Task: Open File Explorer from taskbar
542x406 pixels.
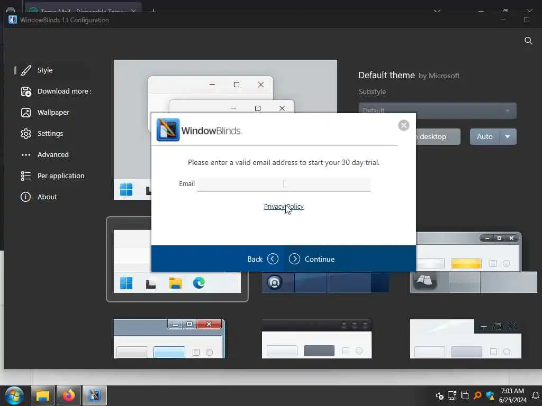Action: click(43, 395)
